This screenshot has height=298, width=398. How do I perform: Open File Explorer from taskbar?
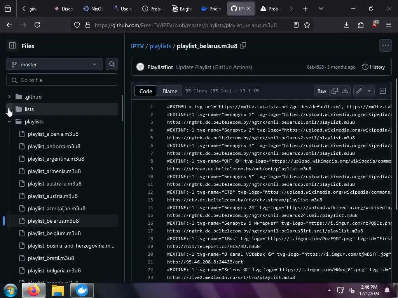(58, 290)
